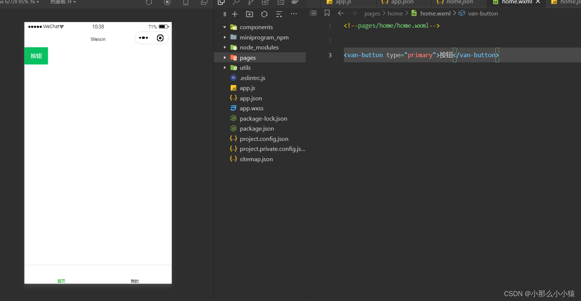Open explorer more actions ellipsis
The width and height of the screenshot is (581, 301).
(x=294, y=14)
